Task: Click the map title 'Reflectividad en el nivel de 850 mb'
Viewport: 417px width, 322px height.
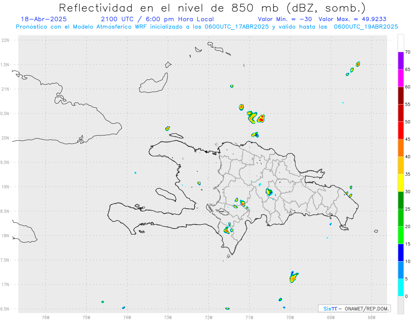Action: 168,8
